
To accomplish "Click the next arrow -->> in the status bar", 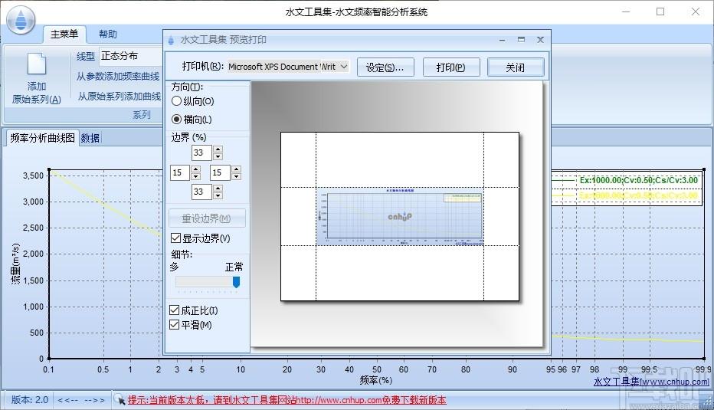I will pyautogui.click(x=95, y=400).
